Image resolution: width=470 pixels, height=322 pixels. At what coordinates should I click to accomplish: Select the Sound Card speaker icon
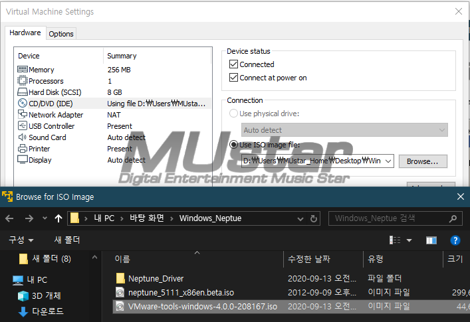click(23, 137)
